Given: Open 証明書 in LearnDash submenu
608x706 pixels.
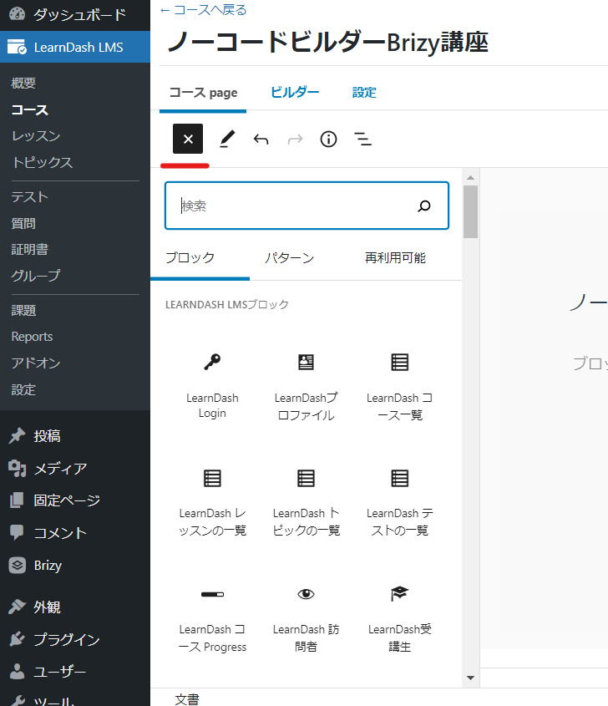Looking at the screenshot, I should [x=30, y=250].
